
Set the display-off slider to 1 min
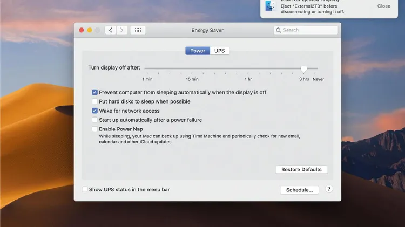(x=147, y=68)
